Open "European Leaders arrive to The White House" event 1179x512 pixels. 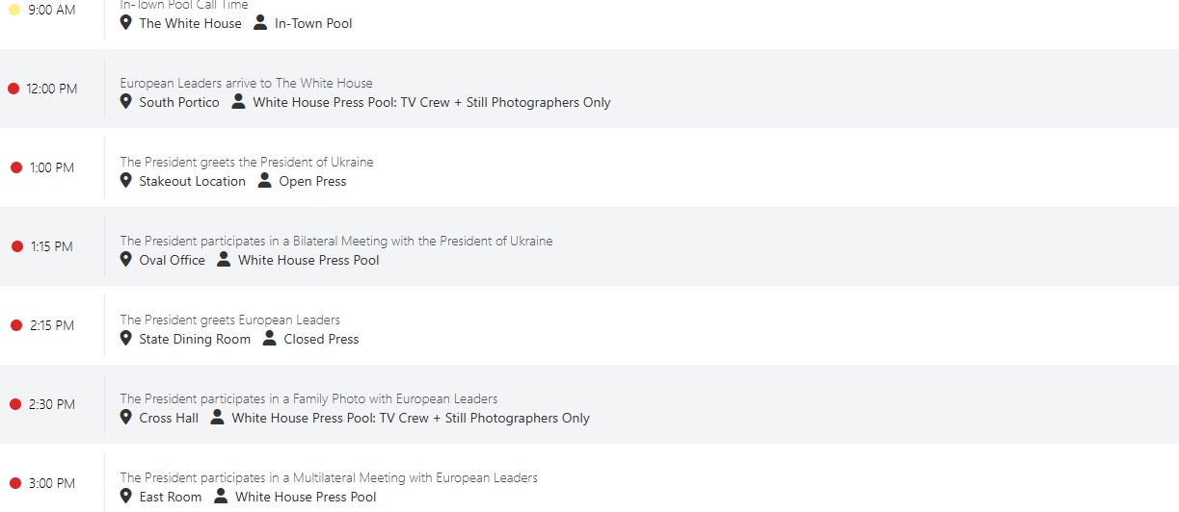[x=246, y=83]
